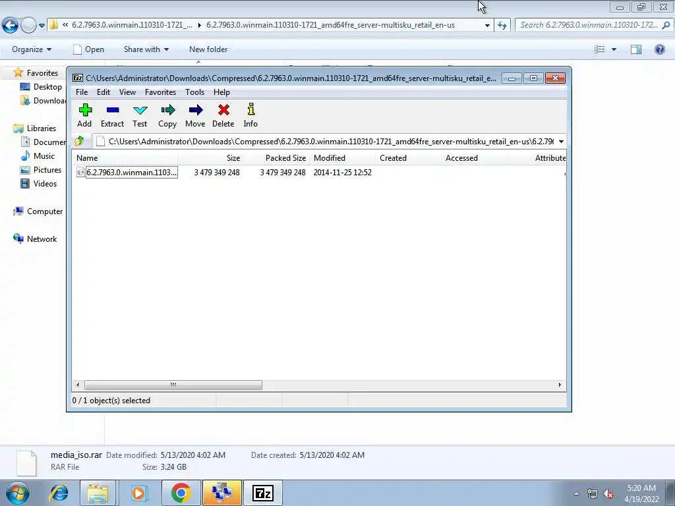Viewport: 675px width, 506px height.
Task: Sort by the Packed Size column
Action: point(276,158)
